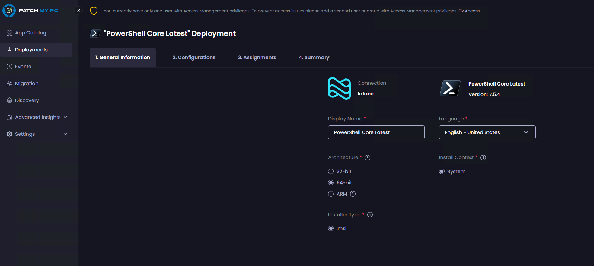
Task: Select the 32-bit architecture option
Action: click(331, 171)
